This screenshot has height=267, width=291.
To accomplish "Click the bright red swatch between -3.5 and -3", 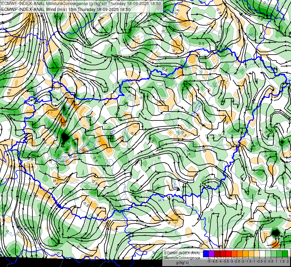I will (229, 254).
